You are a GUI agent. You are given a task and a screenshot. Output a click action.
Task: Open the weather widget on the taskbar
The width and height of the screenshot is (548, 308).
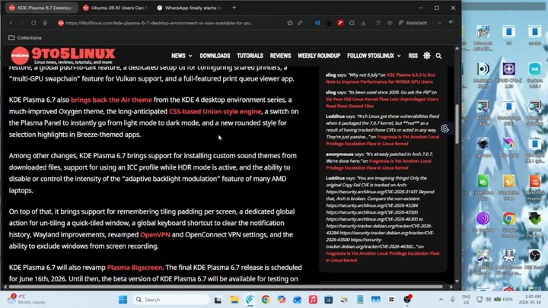tap(27, 299)
